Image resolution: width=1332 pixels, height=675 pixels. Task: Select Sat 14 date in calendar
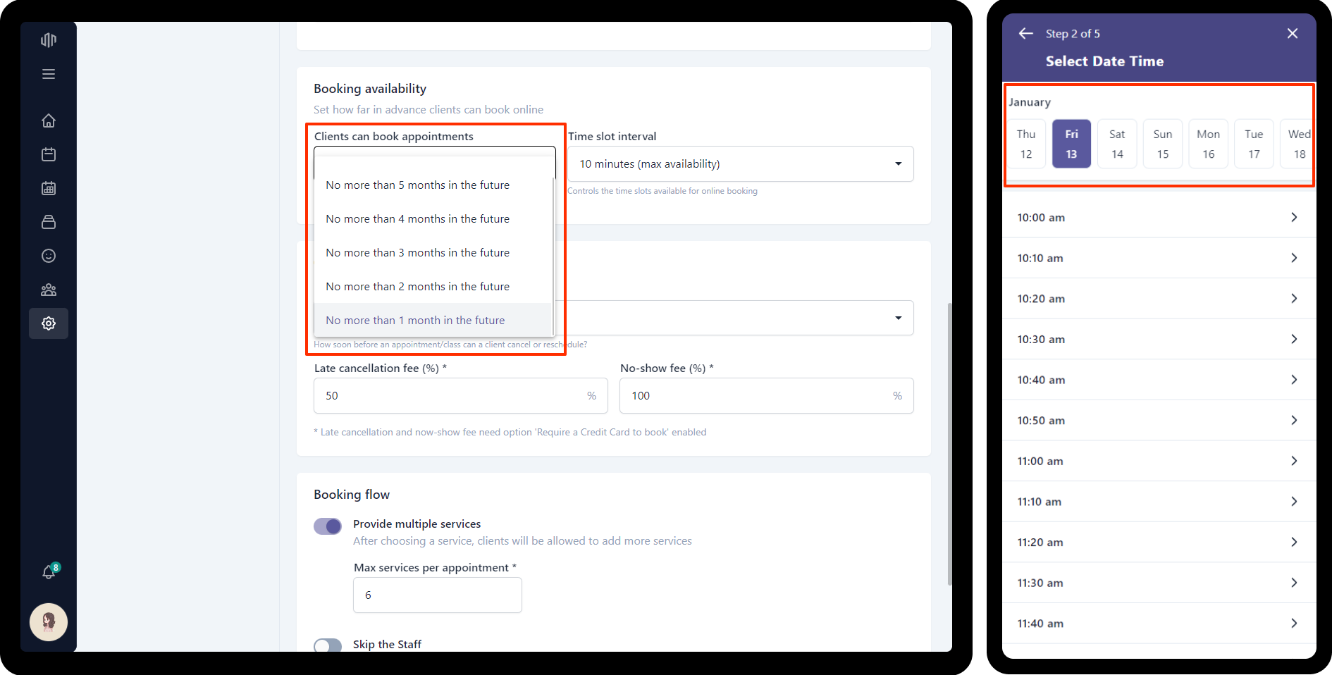coord(1117,144)
